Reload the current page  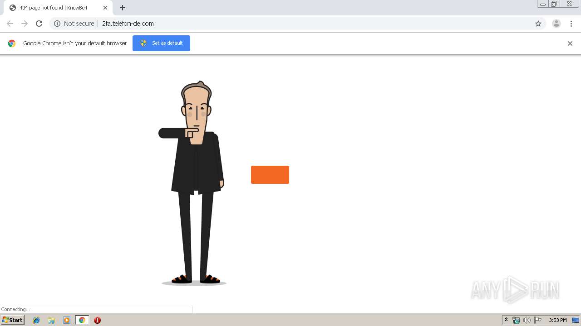point(39,24)
